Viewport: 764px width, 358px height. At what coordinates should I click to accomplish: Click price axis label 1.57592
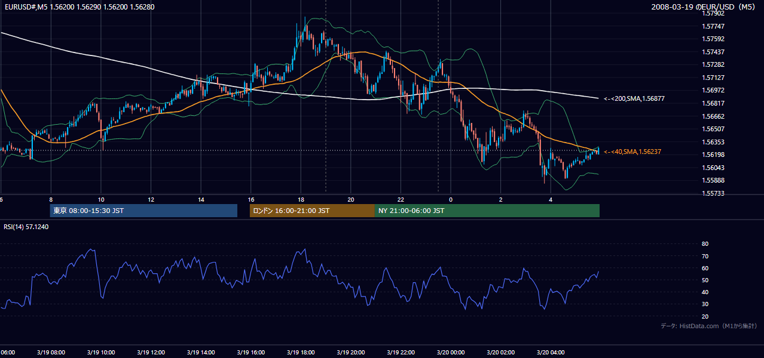[x=713, y=39]
